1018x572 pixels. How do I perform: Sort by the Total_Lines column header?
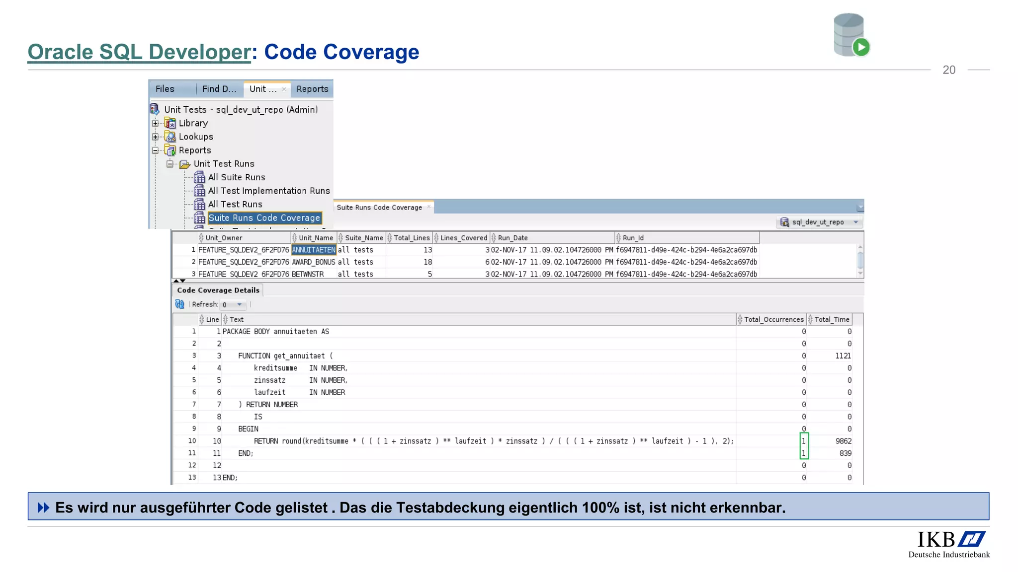409,238
